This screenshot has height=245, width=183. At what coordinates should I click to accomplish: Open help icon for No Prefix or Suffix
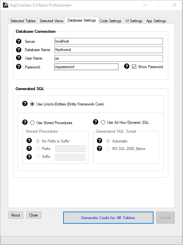tap(29, 141)
